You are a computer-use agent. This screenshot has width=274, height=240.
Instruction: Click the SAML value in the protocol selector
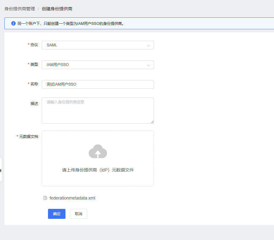tap(52, 45)
